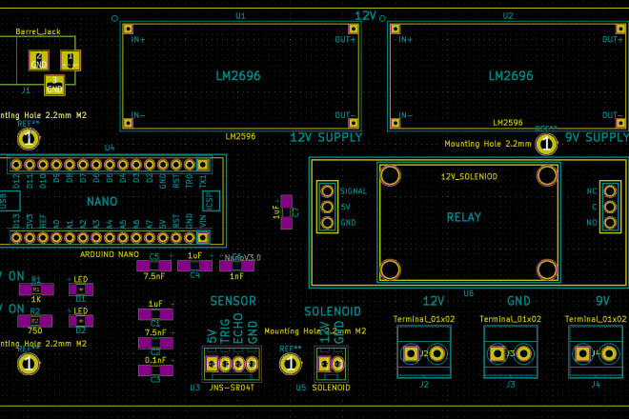Click resistor R1 1K footprint
This screenshot has width=629, height=419.
[x=36, y=289]
